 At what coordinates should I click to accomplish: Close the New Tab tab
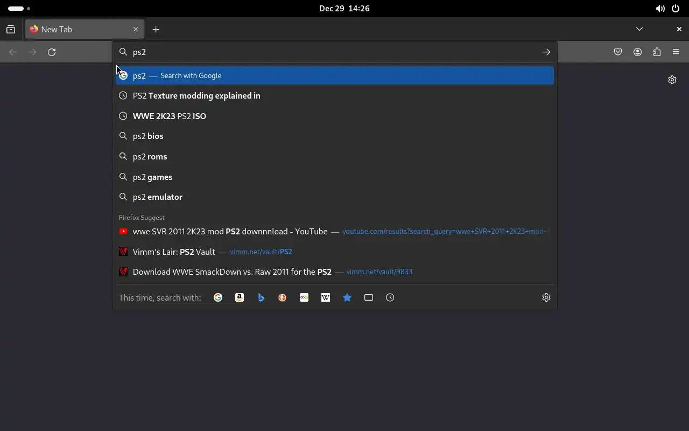coord(136,30)
